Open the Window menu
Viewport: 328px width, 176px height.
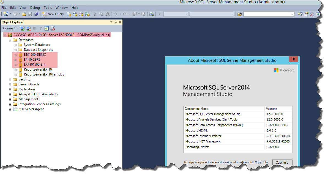(x=62, y=7)
